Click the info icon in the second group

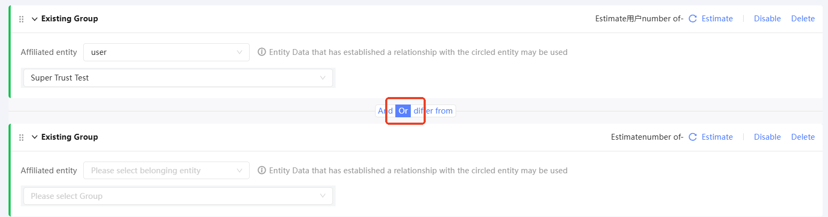[x=262, y=171]
